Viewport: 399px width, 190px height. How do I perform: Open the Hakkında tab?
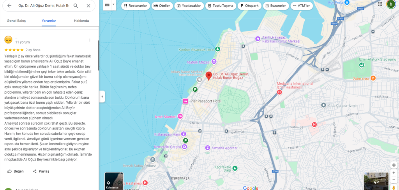pos(81,21)
